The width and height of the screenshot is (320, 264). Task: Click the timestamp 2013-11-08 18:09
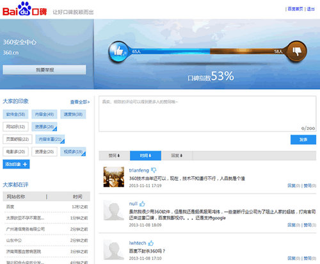point(145,225)
